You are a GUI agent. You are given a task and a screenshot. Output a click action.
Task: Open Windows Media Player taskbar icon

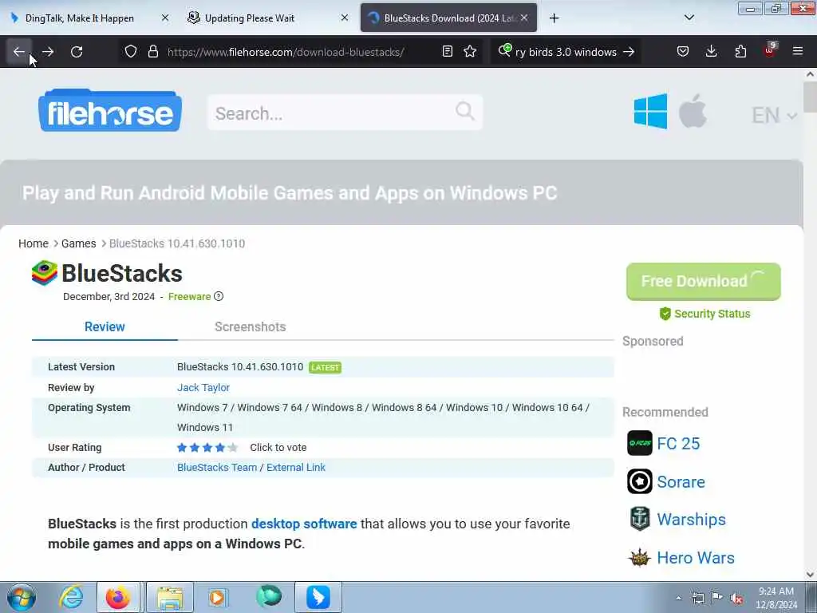pyautogui.click(x=217, y=597)
